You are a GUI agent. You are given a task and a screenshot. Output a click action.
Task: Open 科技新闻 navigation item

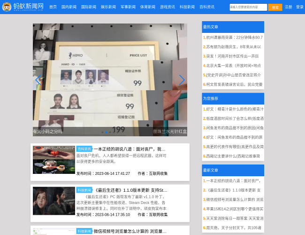pos(187,7)
